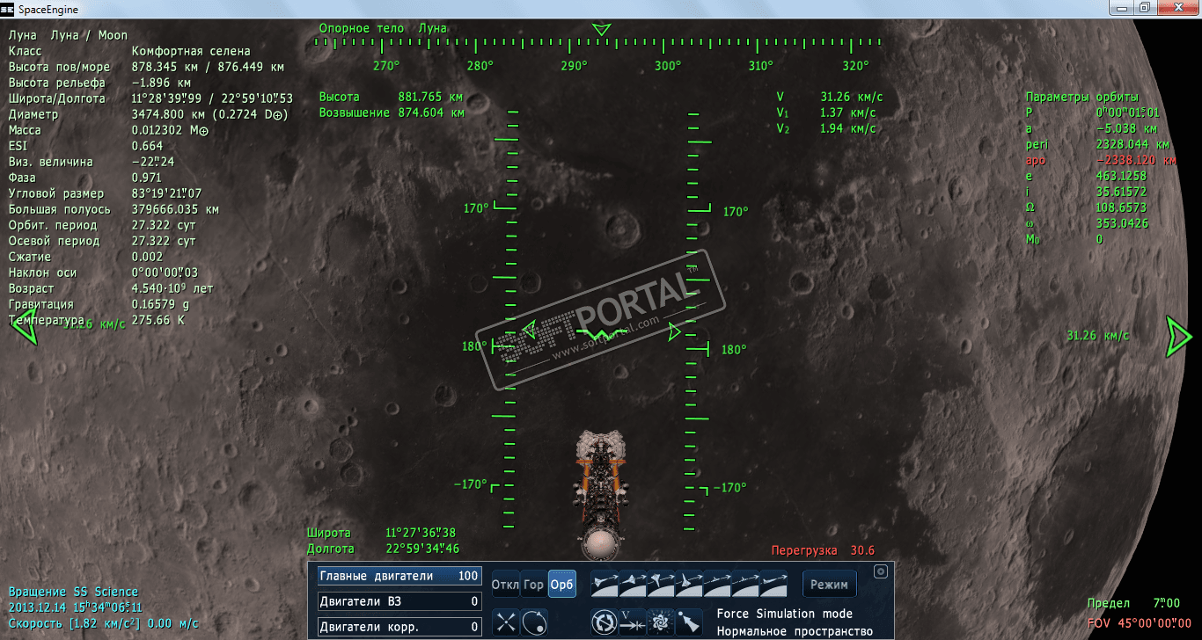Click the crossed-out rotation arrows icon
The height and width of the screenshot is (640, 1202).
point(604,622)
